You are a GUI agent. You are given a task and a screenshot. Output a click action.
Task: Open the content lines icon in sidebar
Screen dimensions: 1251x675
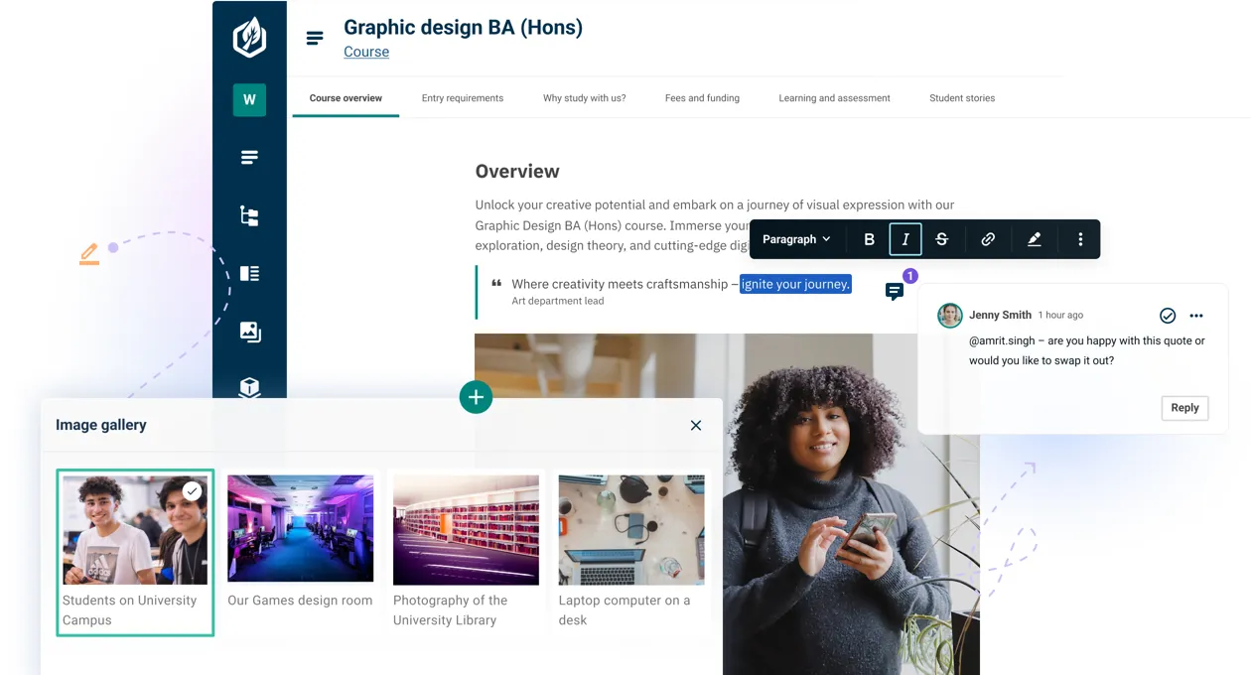pos(249,158)
